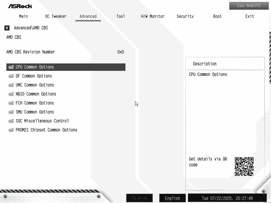Open SOC Miscellaneous Control submenu
Viewport: 271px width, 203px height.
66,121
